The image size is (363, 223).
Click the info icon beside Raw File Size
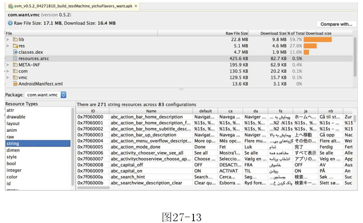pos(10,23)
